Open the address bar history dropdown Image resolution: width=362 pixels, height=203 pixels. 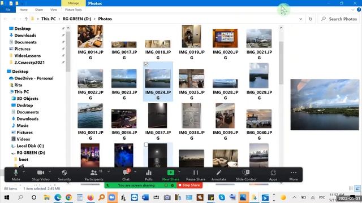(300, 19)
